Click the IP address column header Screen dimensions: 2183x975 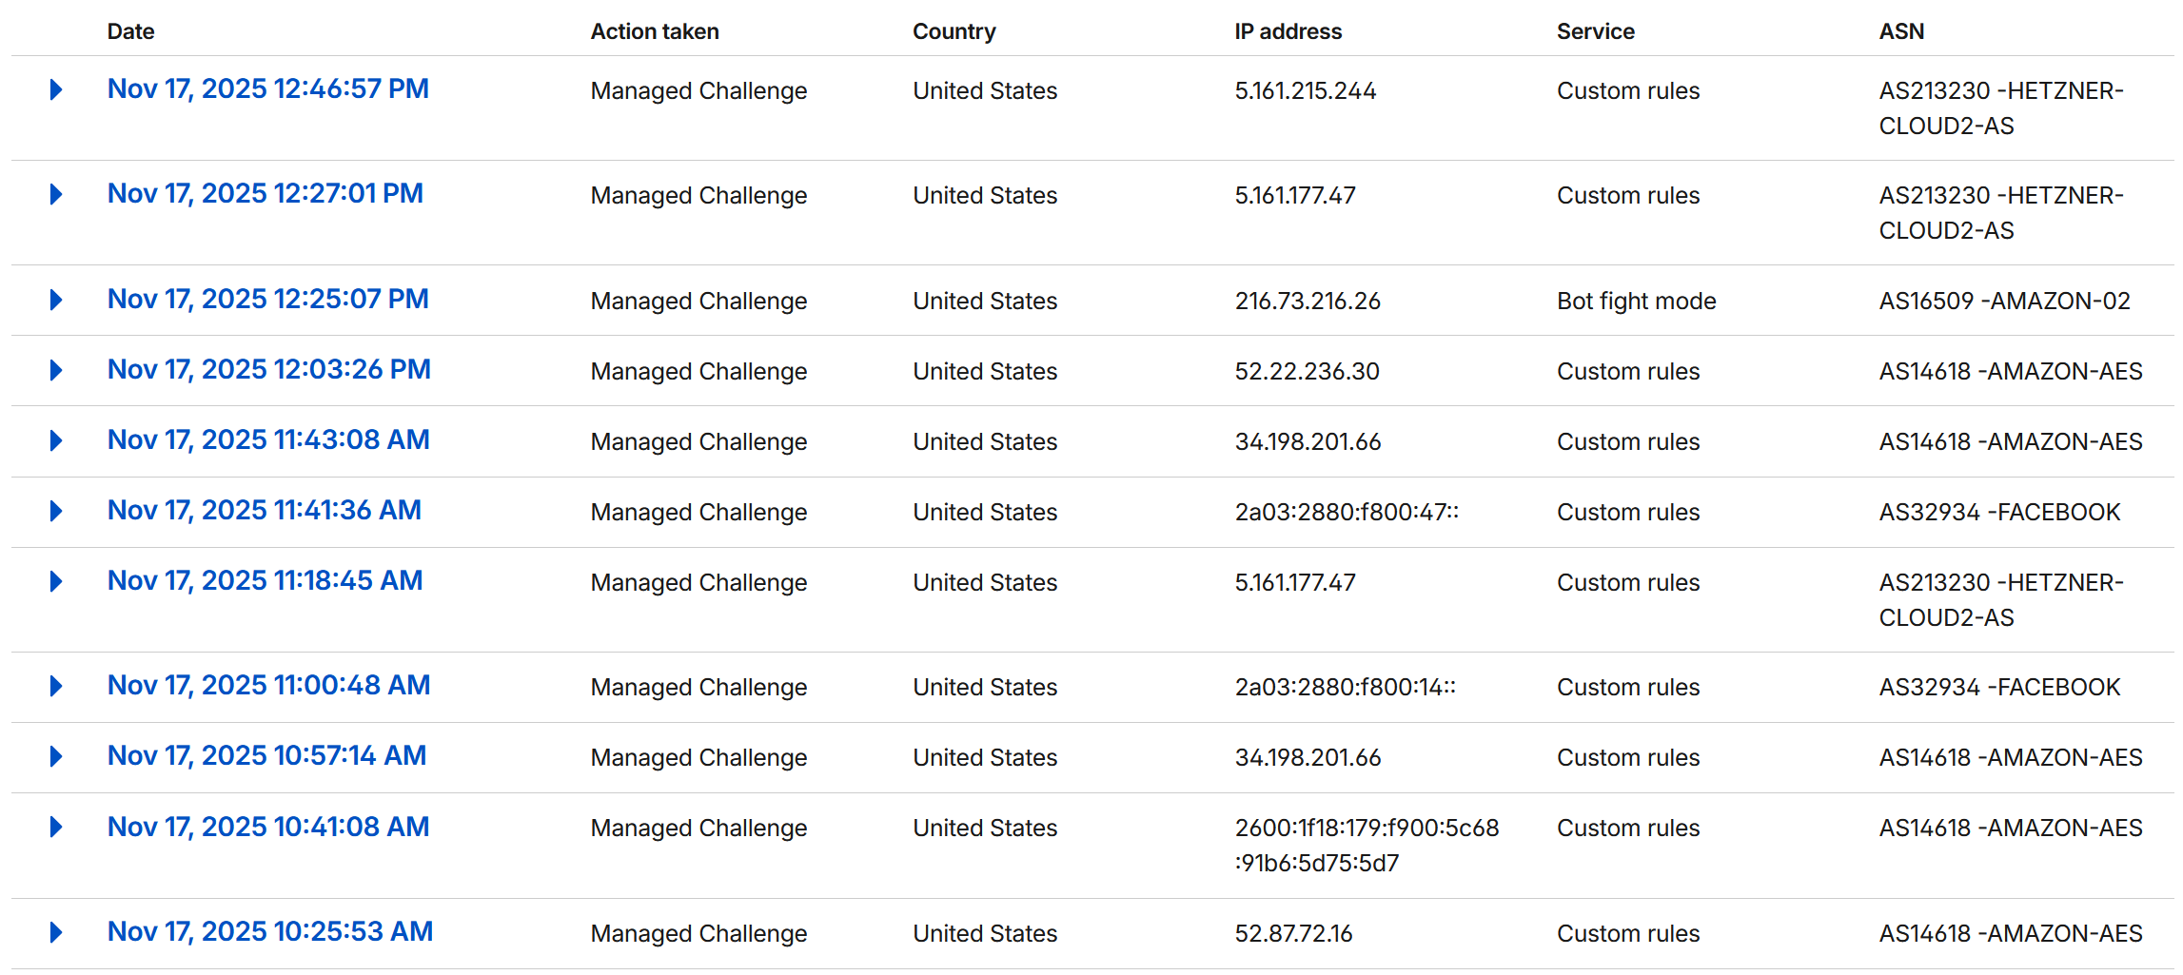click(x=1288, y=31)
